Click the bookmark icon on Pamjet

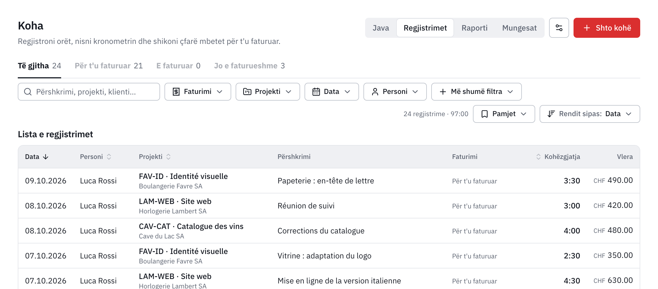click(x=485, y=114)
